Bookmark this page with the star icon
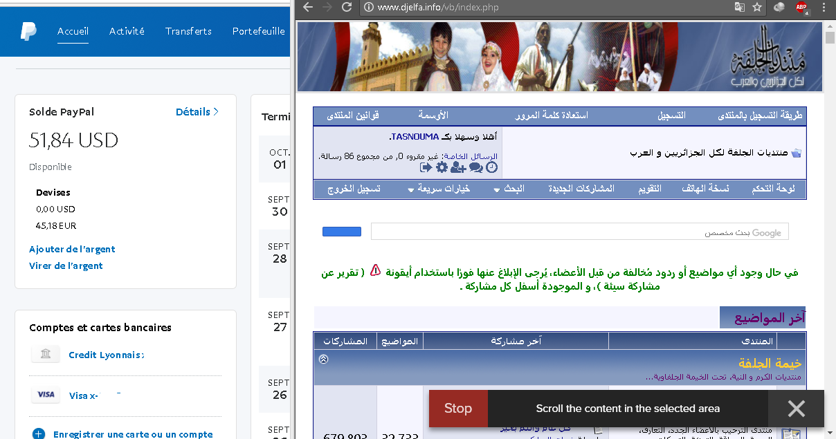The width and height of the screenshot is (836, 439). [757, 8]
